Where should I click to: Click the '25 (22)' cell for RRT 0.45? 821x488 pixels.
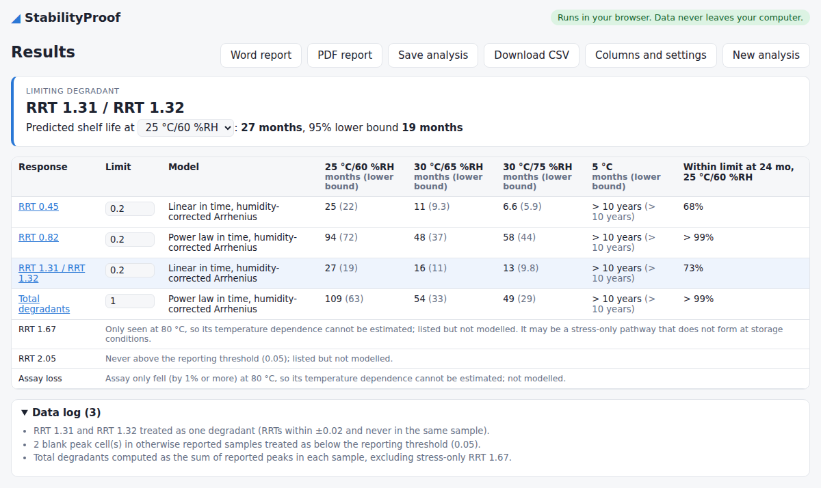pyautogui.click(x=341, y=206)
